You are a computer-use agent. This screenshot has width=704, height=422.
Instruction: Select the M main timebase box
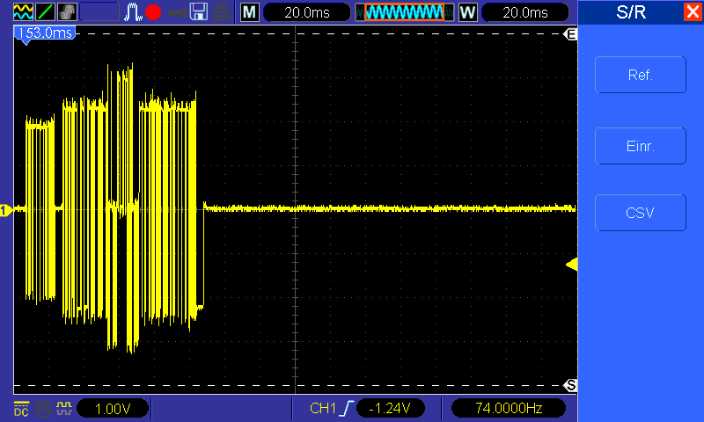[250, 12]
